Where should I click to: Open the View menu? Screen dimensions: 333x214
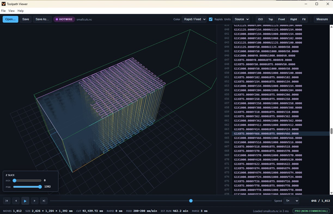click(x=11, y=11)
